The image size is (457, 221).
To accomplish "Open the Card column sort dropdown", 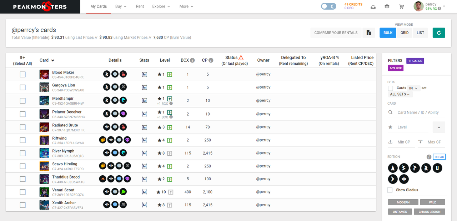I will (53, 60).
